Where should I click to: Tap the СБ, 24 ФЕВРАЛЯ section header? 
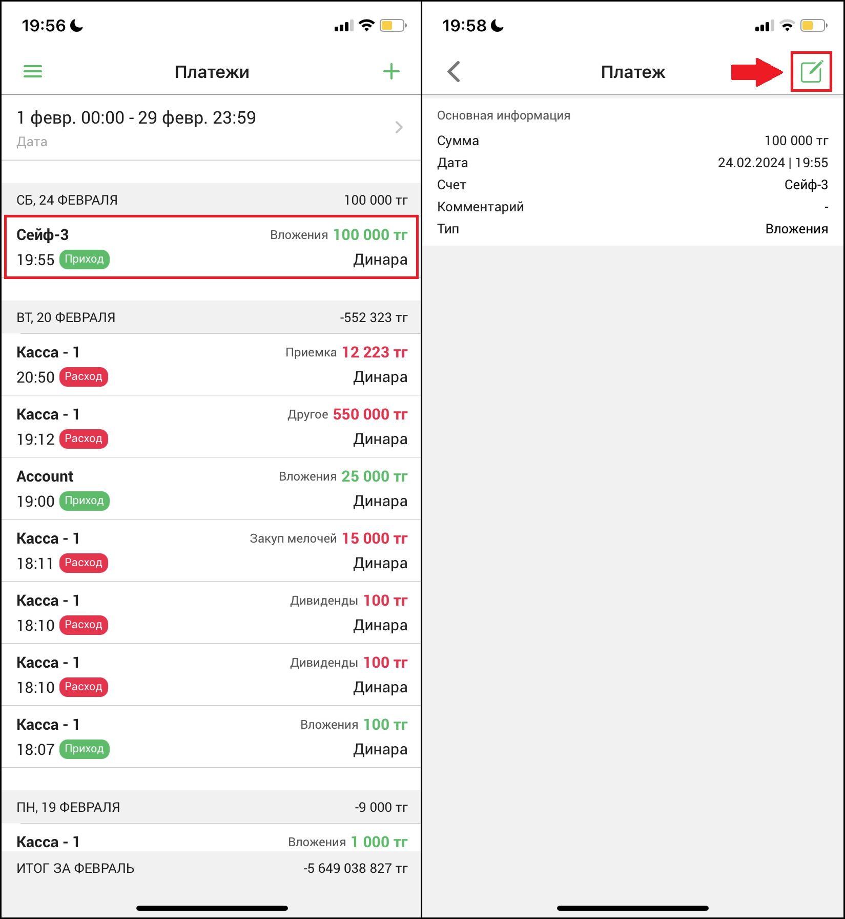pos(211,200)
